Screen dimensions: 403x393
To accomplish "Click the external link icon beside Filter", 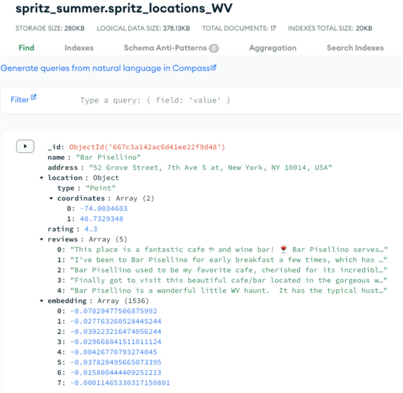I will point(33,96).
